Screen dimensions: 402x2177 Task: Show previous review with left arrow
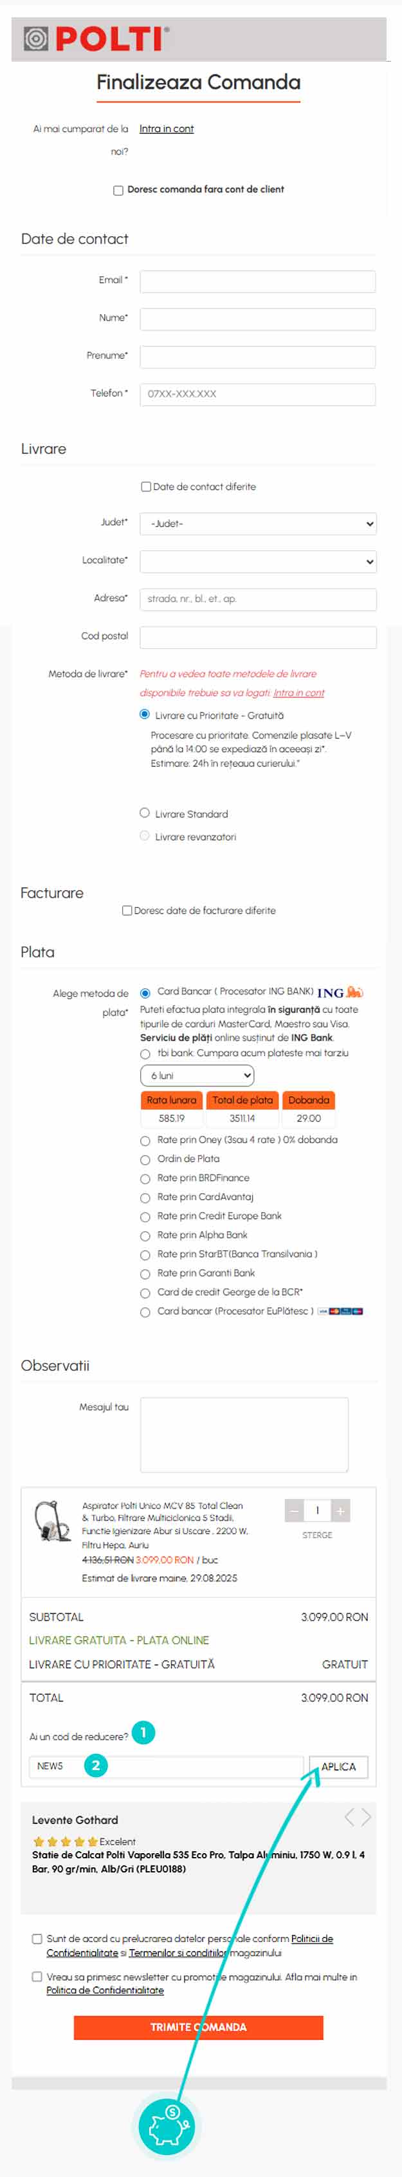coord(350,1816)
